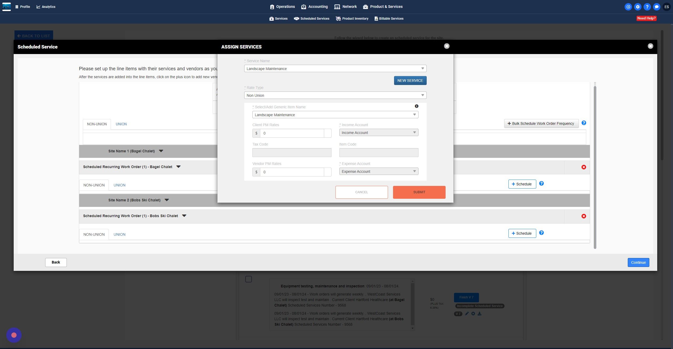Click the info icon beside Generic Item Name
Screen dimensions: 673x349
pos(416,106)
